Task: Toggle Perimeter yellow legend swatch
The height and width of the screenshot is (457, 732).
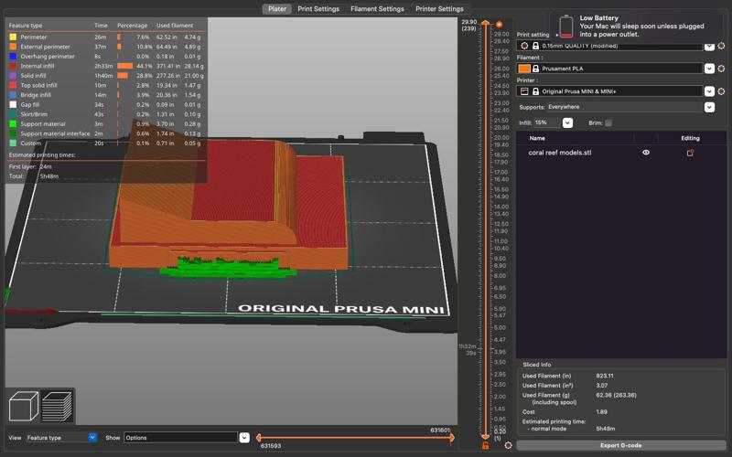Action: (x=13, y=37)
